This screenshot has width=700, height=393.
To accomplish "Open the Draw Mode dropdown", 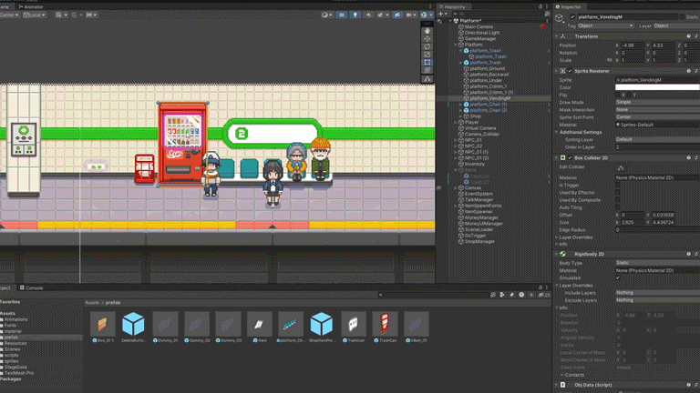I will click(656, 102).
